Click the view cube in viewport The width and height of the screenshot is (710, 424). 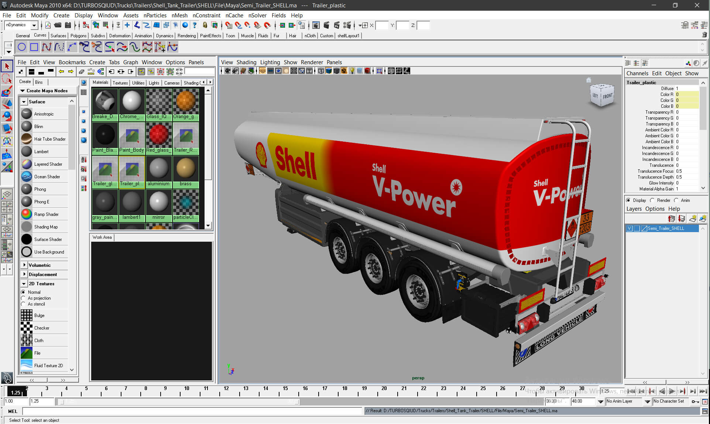[602, 95]
